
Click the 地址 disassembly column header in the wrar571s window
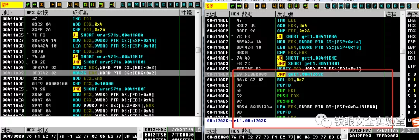point(12,13)
